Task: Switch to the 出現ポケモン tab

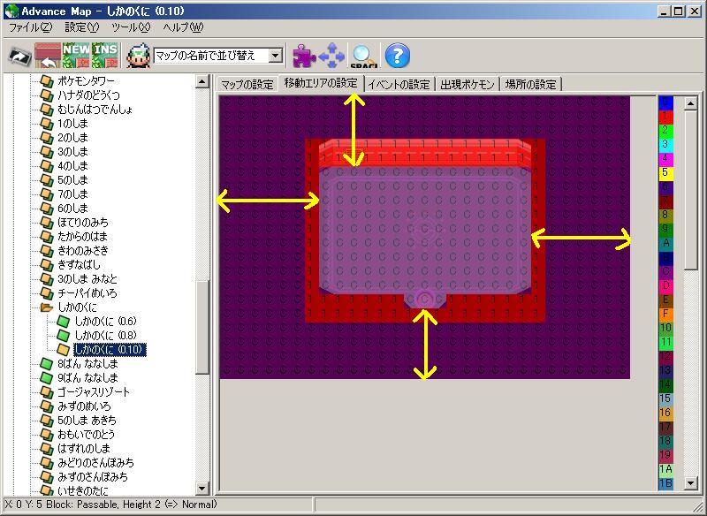Action: pos(467,85)
